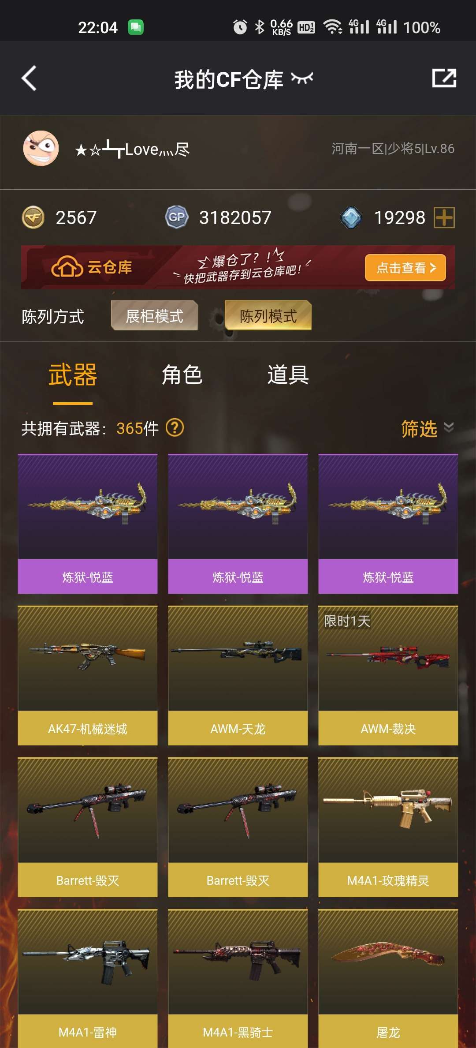
Task: Switch to the 道具 tab
Action: click(x=288, y=375)
